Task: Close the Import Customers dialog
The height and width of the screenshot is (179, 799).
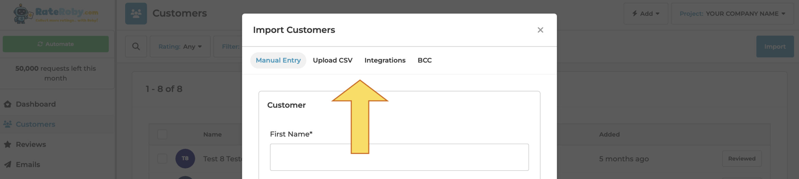Action: [540, 30]
